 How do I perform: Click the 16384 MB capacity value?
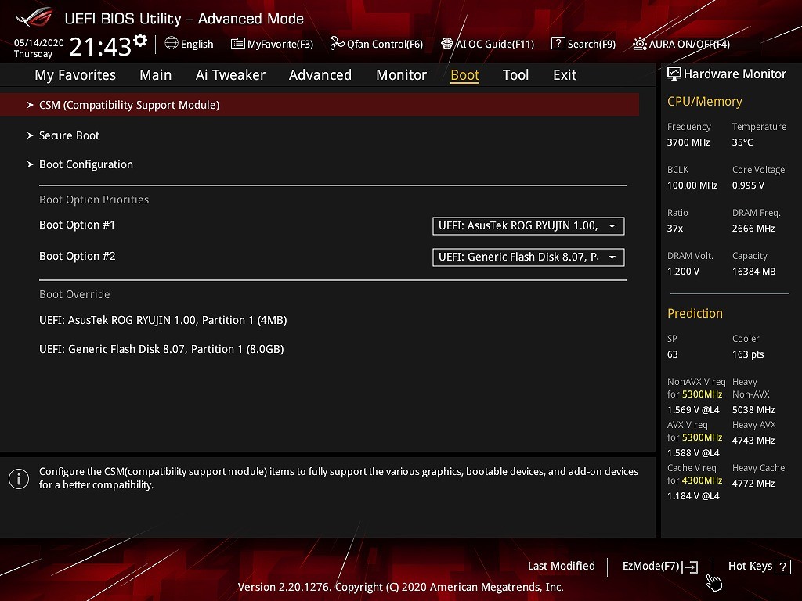click(753, 272)
